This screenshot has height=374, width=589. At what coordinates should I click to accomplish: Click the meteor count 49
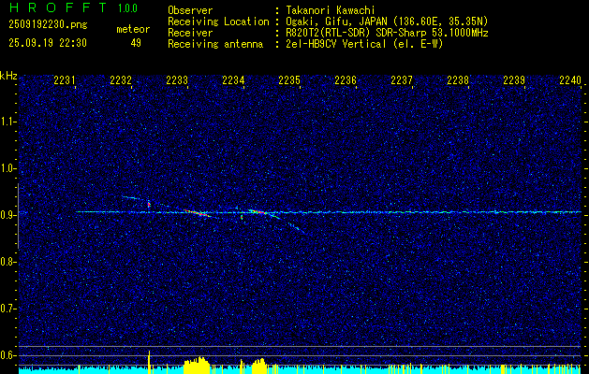pyautogui.click(x=136, y=43)
